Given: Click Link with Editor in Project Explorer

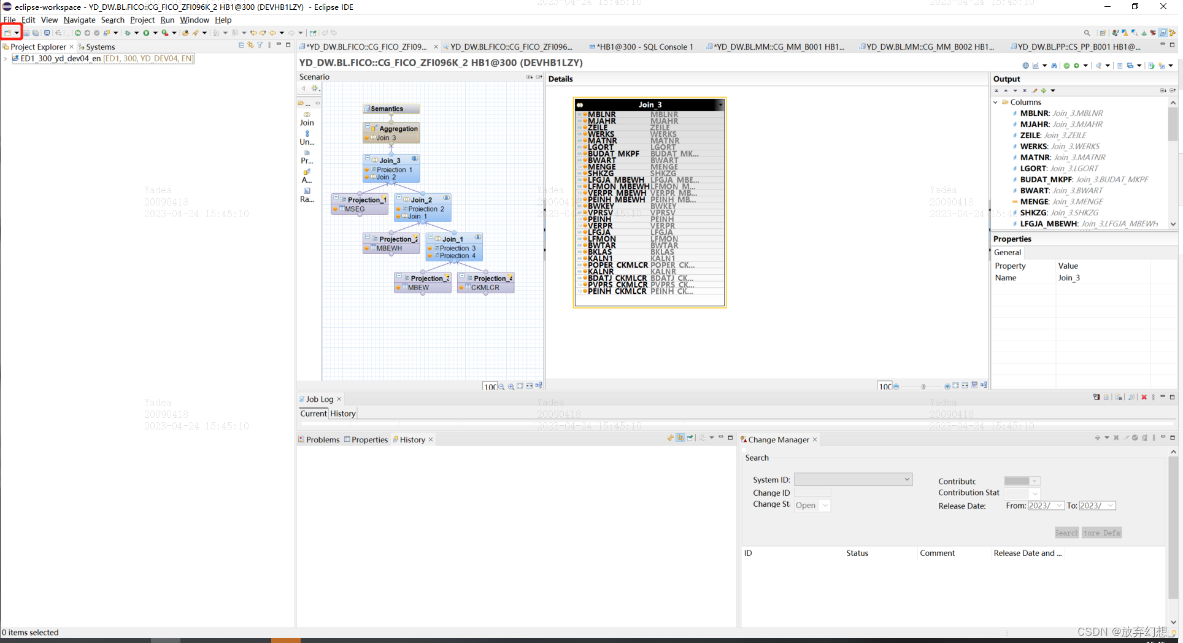Looking at the screenshot, I should (250, 45).
